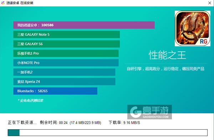Click the 逍遥安卓 在线安装 window title
Viewport: 214px width, 140px height.
pos(20,3)
